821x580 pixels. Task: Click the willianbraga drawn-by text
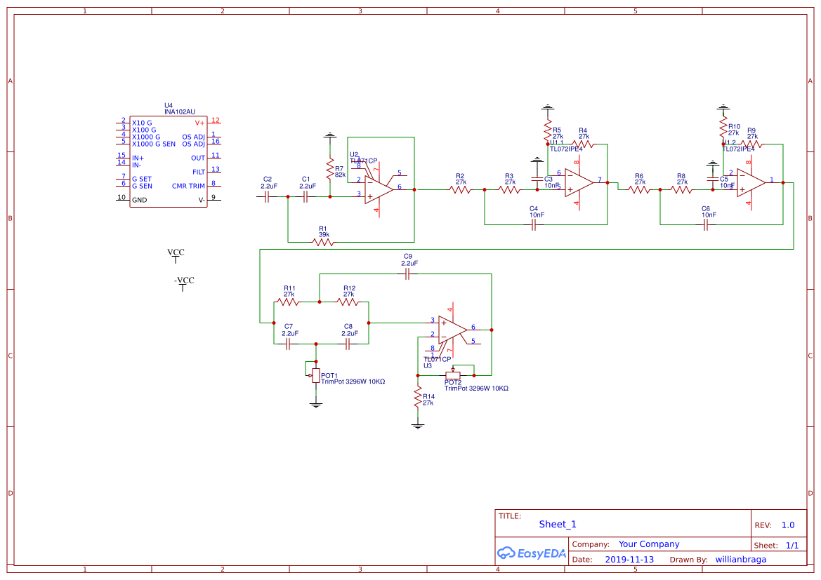[741, 560]
